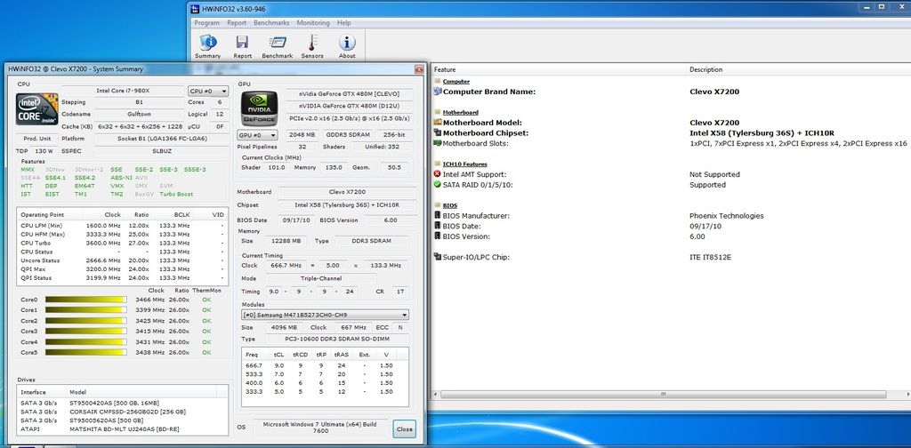Viewport: 911px width, 448px height.
Task: Click the Core0 clock usage bar
Action: click(86, 300)
